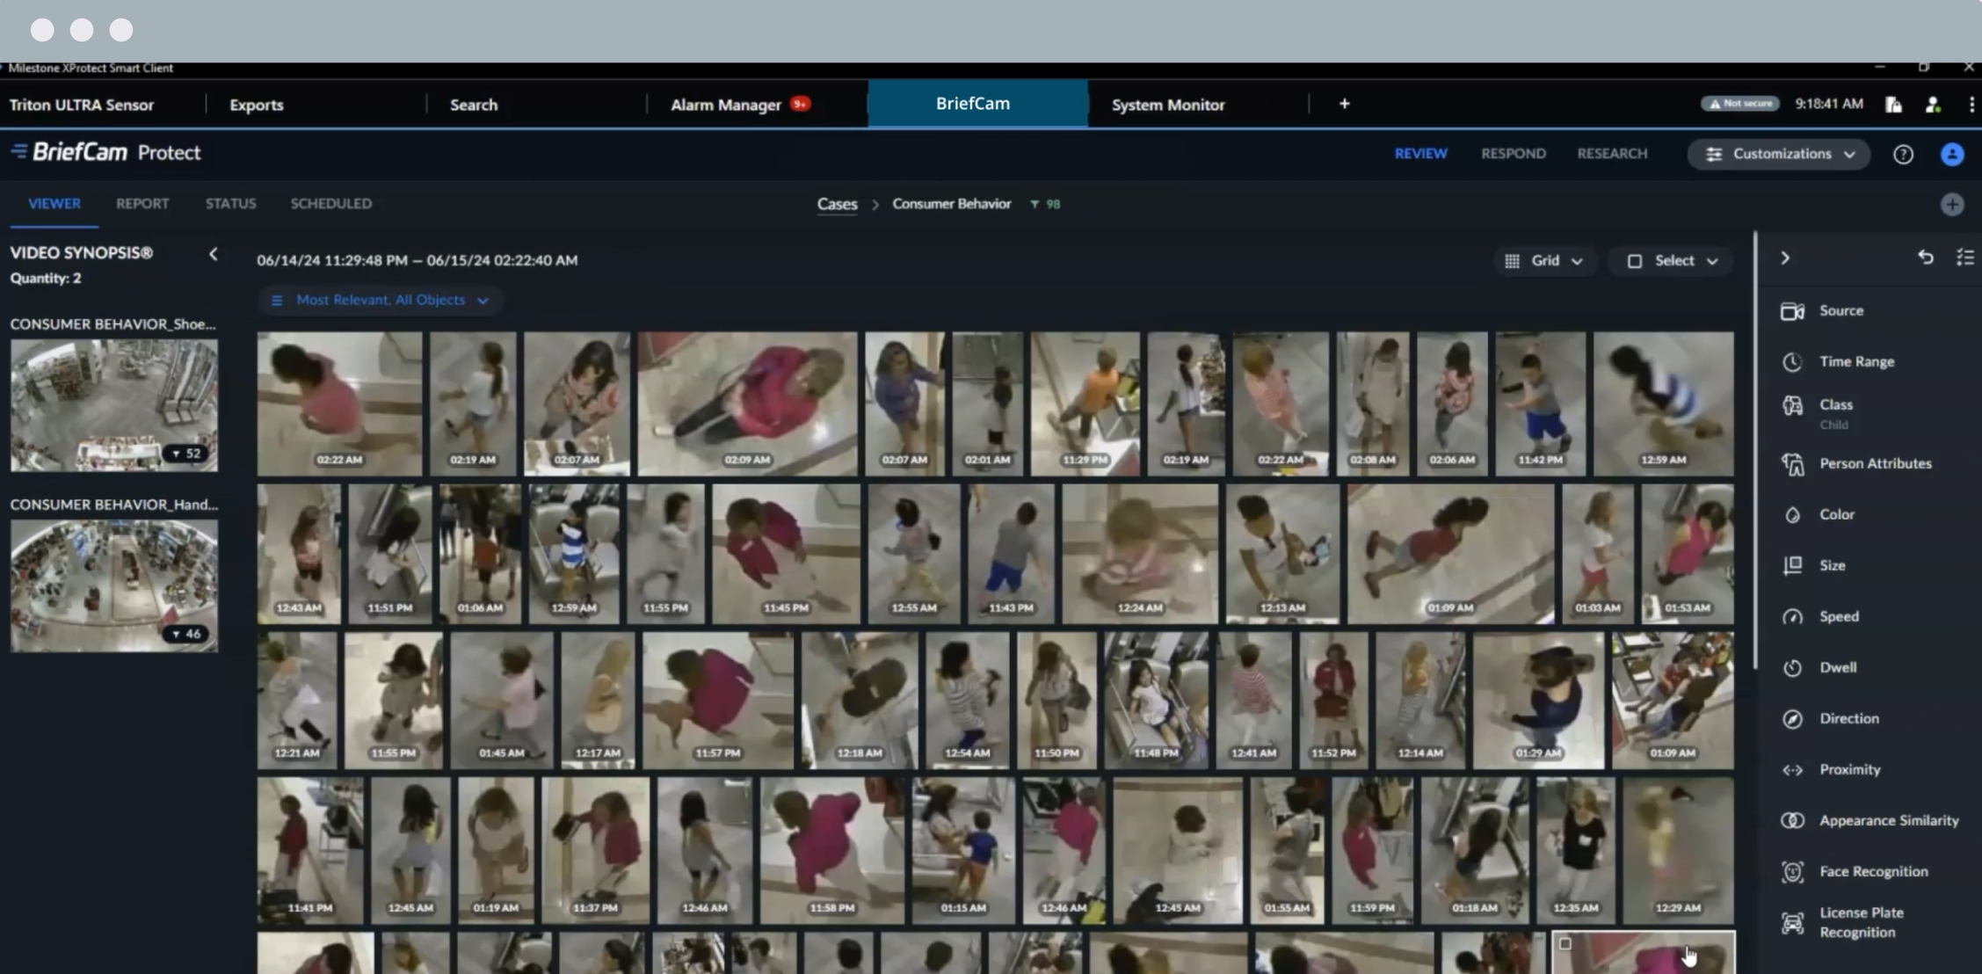The image size is (1982, 974).
Task: Check the hovered thumbnail's selection box
Action: click(1565, 944)
